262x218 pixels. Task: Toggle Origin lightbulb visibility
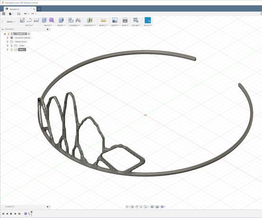[x=11, y=45]
